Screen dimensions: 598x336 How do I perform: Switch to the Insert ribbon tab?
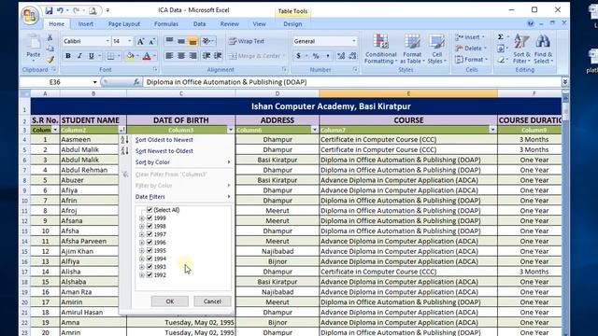85,24
